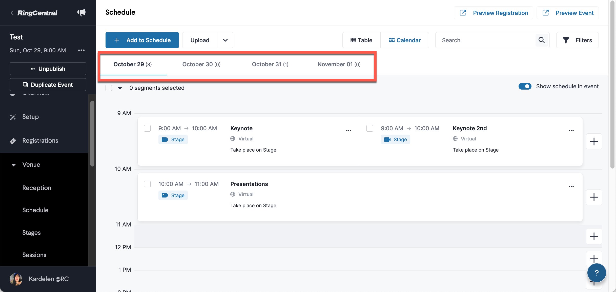Switch to November 01 tab
Screen dimensions: 616x292
(x=339, y=64)
